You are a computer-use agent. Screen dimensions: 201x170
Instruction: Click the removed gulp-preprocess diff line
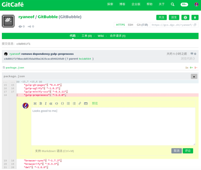tap(107, 95)
